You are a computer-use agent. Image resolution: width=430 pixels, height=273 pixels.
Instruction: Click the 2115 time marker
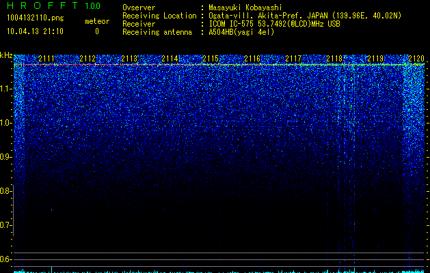pos(211,58)
